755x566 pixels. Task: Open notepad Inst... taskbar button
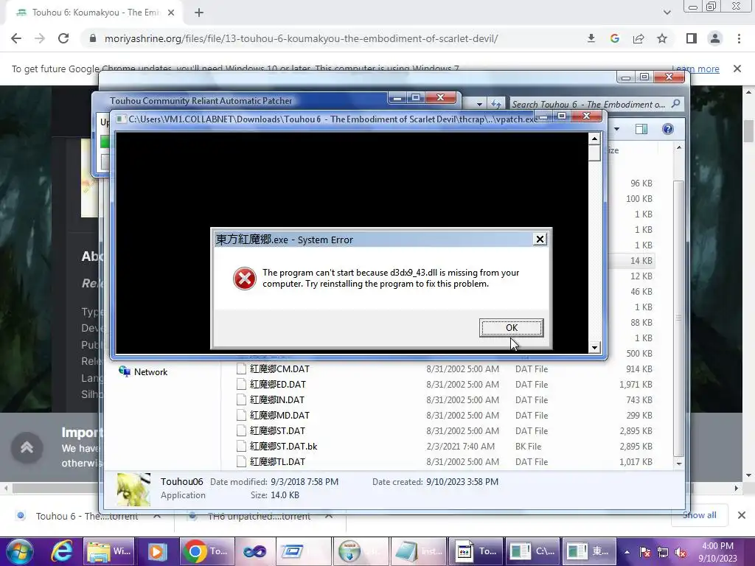pos(420,551)
